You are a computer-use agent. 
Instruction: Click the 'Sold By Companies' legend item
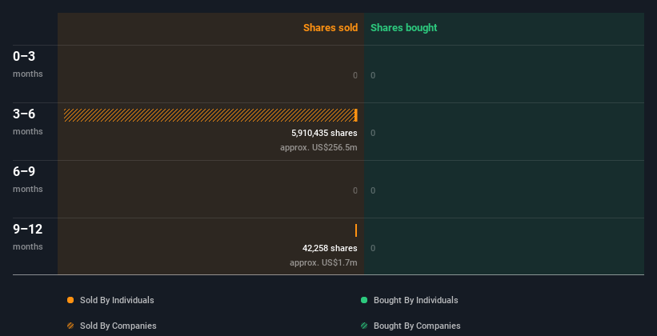[x=112, y=326]
